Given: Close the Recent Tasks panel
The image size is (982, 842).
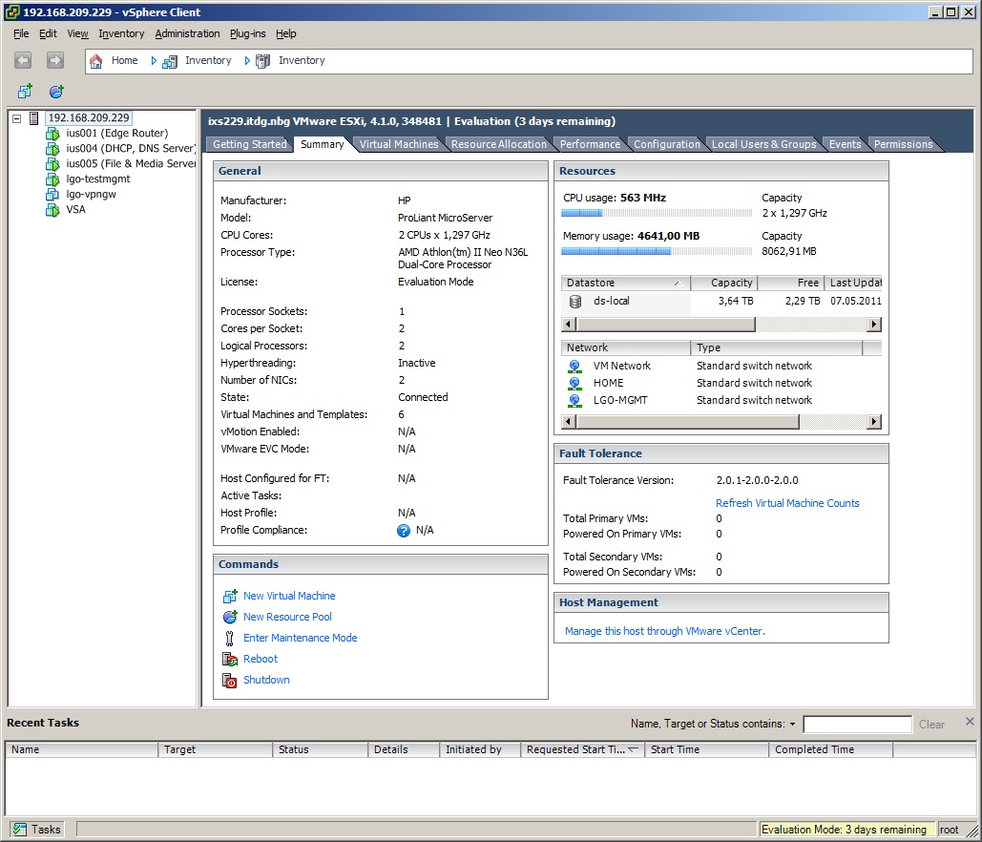Looking at the screenshot, I should click(970, 721).
